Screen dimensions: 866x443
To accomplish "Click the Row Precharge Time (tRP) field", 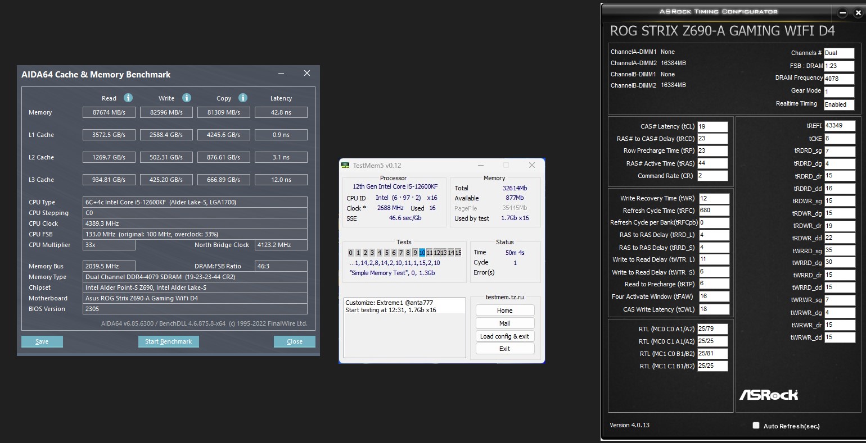I will [713, 151].
